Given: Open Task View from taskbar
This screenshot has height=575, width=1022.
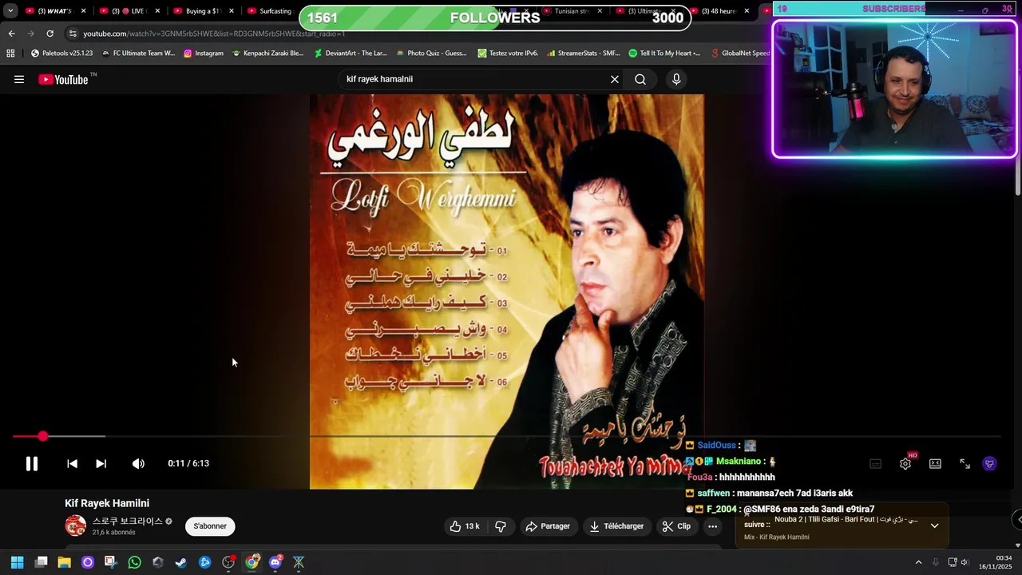Looking at the screenshot, I should pos(42,562).
